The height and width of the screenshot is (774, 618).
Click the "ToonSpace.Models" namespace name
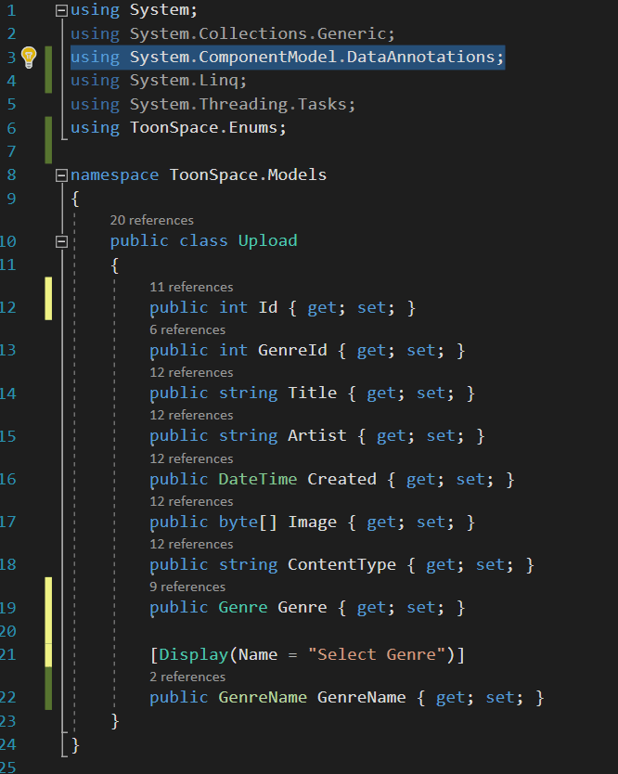pos(248,174)
